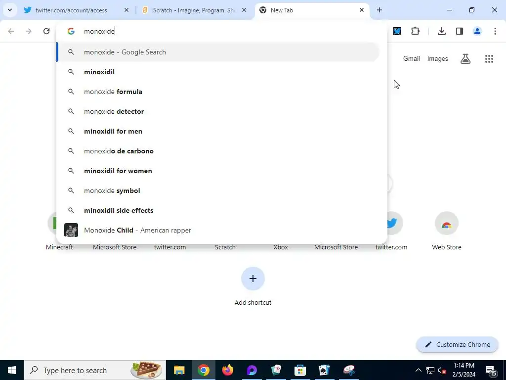Open a new tab with plus button
The height and width of the screenshot is (380, 506).
point(379,10)
